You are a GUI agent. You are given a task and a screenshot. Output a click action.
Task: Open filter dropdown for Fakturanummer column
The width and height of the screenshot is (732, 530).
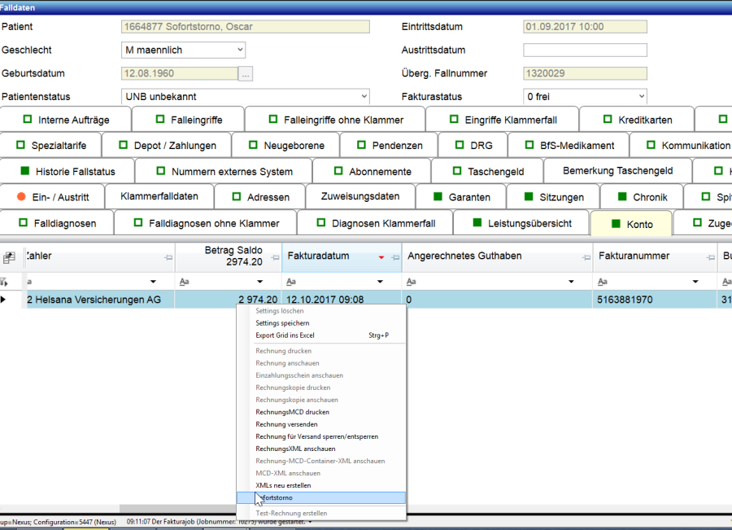(697, 282)
